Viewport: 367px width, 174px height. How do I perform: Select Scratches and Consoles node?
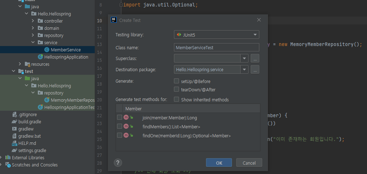[x=35, y=165]
